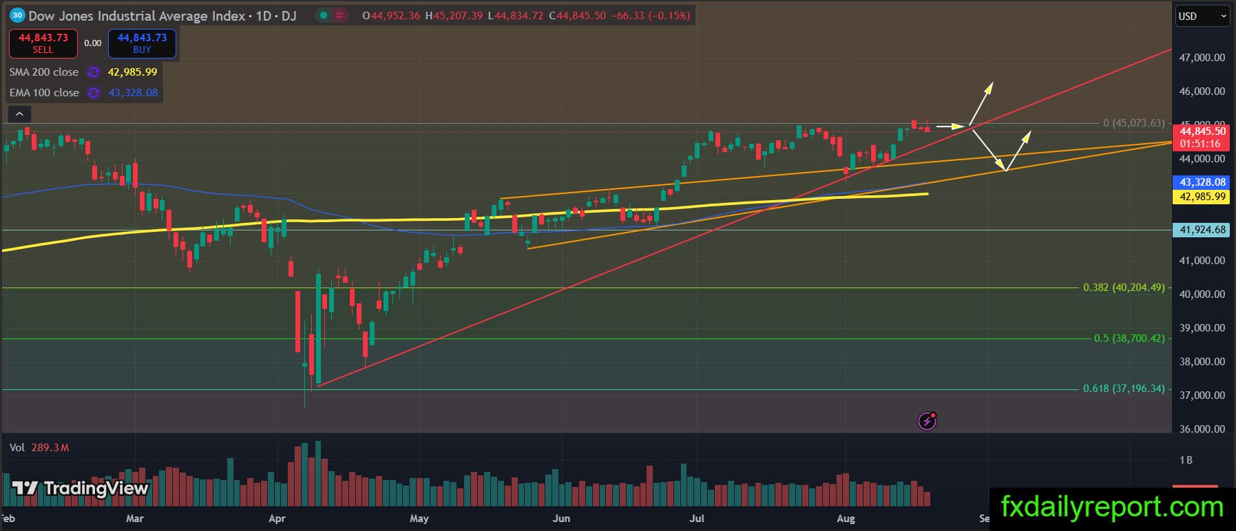The width and height of the screenshot is (1236, 531).
Task: Click the spread value 0.00
Action: tap(93, 43)
